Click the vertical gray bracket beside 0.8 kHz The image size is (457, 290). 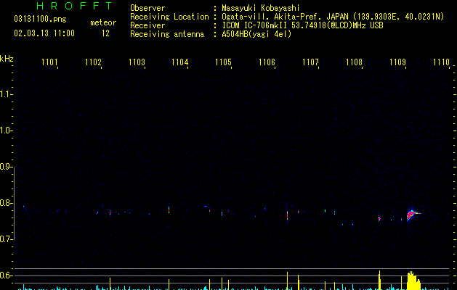(x=14, y=204)
